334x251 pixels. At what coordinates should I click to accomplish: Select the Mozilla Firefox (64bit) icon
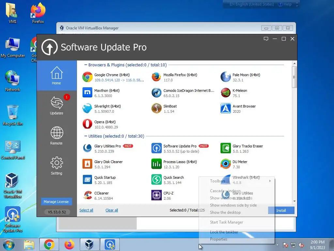click(x=156, y=77)
